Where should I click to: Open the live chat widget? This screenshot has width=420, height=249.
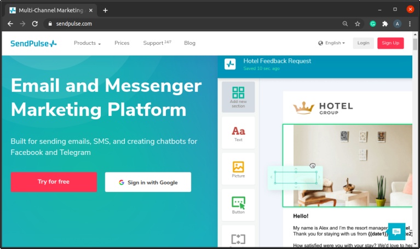point(396,231)
